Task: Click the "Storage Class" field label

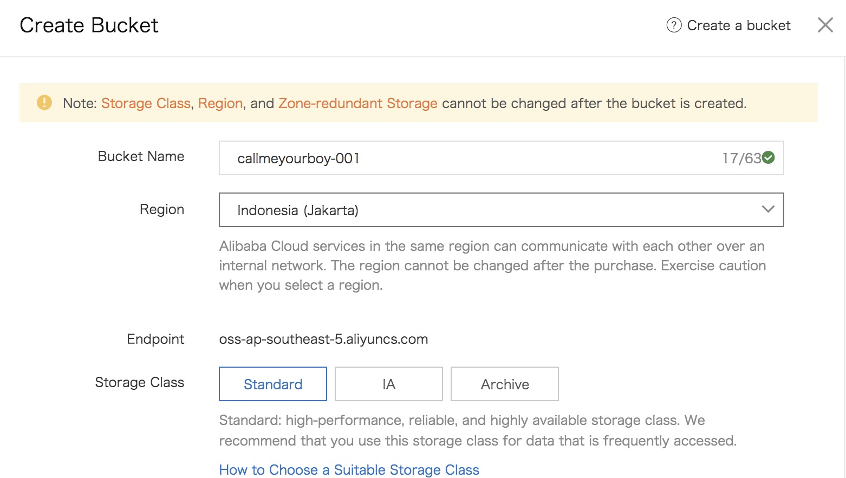Action: tap(139, 382)
